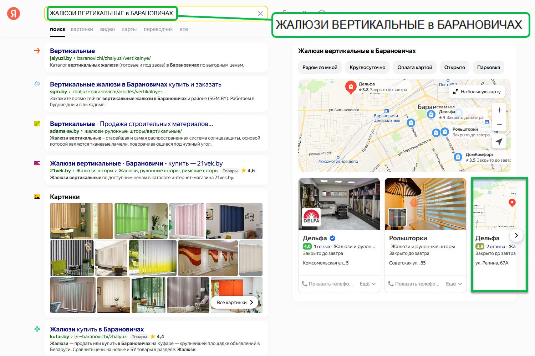Zoom out the map with minus button
Screen dimensions: 535x356
(x=499, y=124)
